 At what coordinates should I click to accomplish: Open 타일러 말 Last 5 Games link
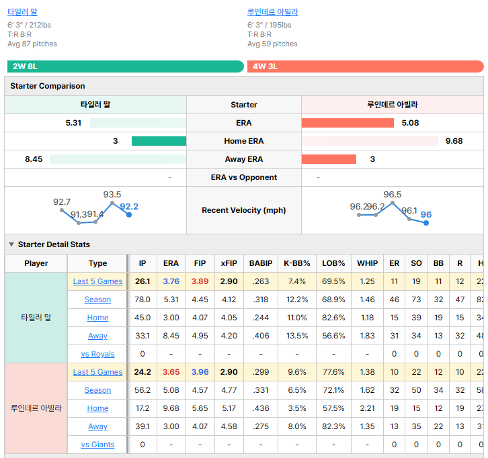(97, 281)
